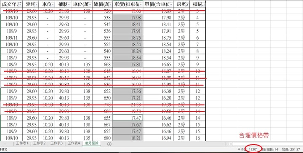Image resolution: width=303 pixels, height=153 pixels.
Task: Open the 單價(扣車位 column filter dropdown
Action: pyautogui.click(x=141, y=5)
